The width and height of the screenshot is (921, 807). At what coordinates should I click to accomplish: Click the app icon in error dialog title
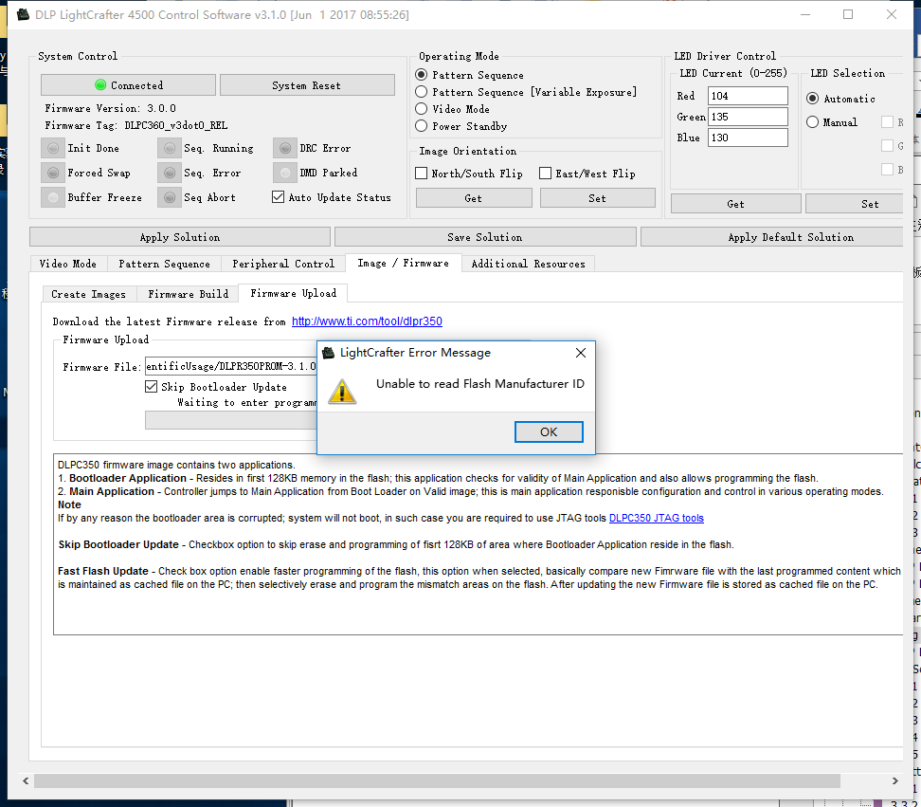click(329, 353)
